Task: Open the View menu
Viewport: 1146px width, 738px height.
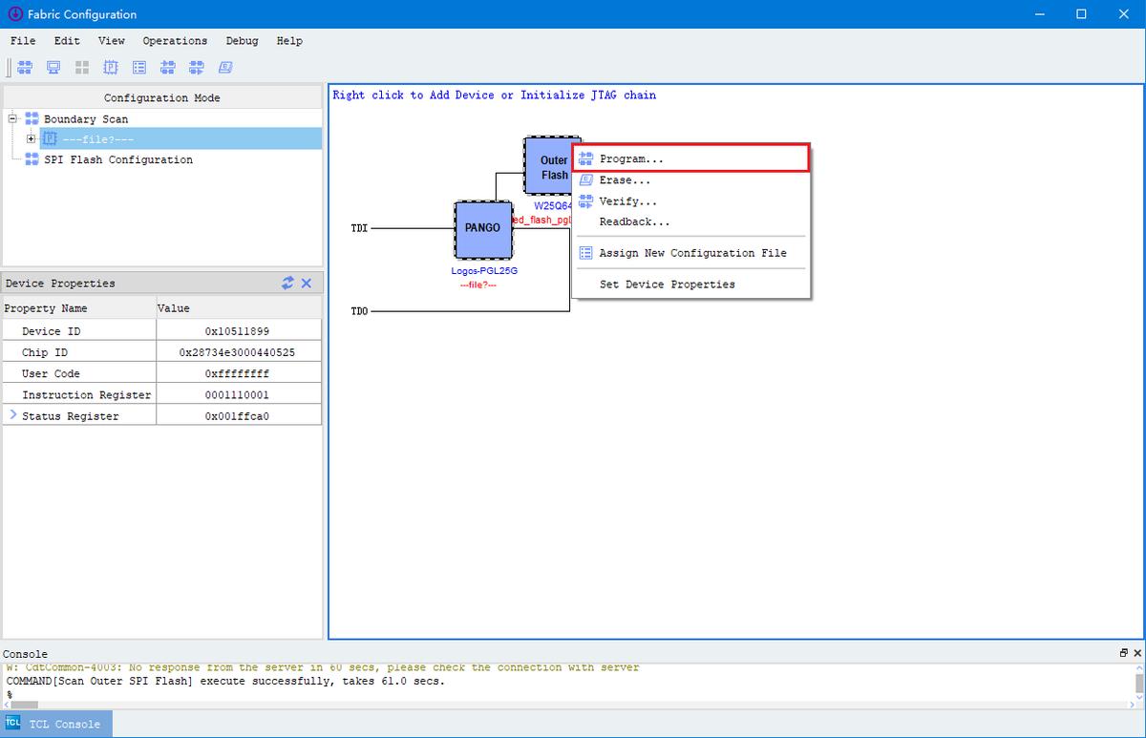Action: pyautogui.click(x=112, y=41)
